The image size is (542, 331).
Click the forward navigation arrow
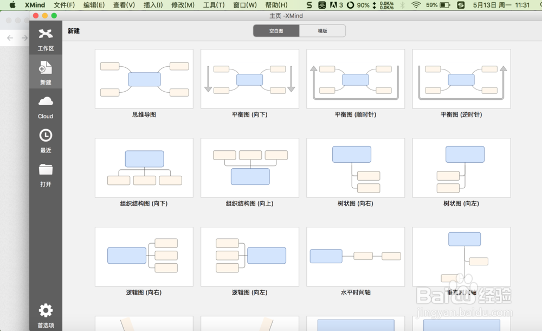(x=24, y=38)
